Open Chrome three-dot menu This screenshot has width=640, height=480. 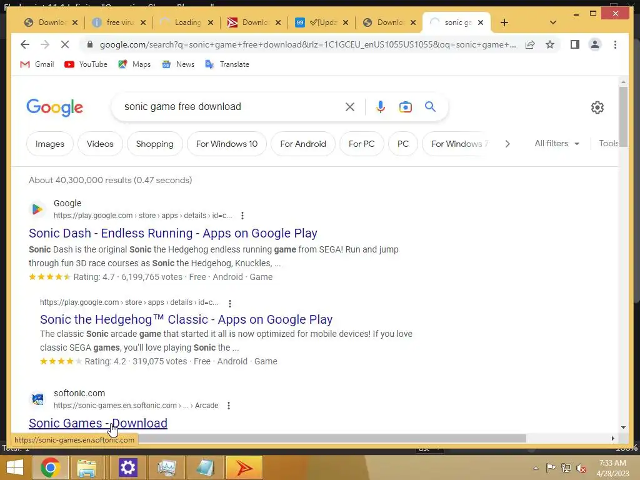click(x=615, y=44)
